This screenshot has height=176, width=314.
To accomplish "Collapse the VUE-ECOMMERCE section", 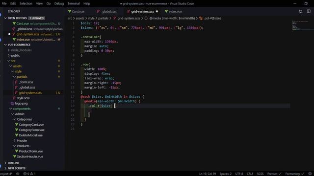I will [x=5, y=44].
